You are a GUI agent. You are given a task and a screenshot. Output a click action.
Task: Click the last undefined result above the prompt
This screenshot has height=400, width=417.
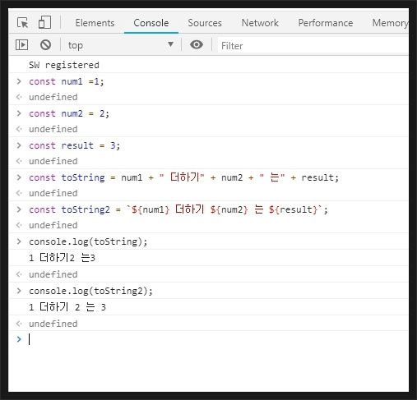(53, 324)
